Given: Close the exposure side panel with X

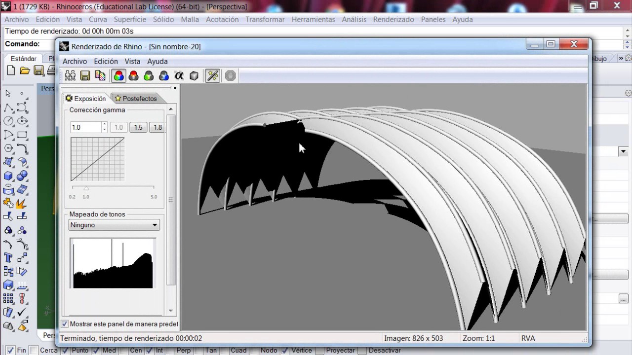Looking at the screenshot, I should 175,88.
